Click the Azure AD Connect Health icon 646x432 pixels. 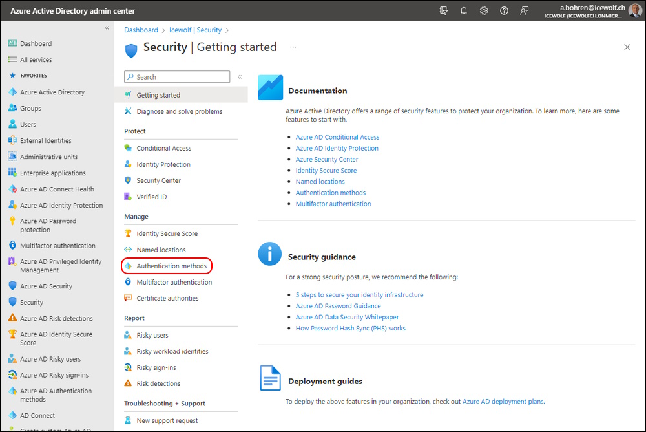12,189
